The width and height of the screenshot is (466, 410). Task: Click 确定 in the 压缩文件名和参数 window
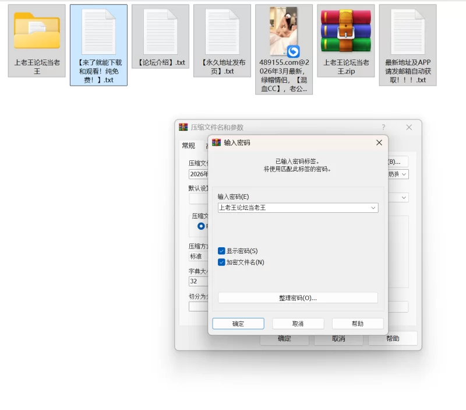tap(284, 339)
